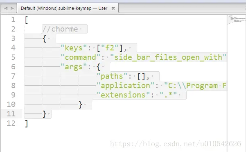246x152 pixels.
Task: Click the "side_bar_files_open_with" string value
Action: coord(168,57)
